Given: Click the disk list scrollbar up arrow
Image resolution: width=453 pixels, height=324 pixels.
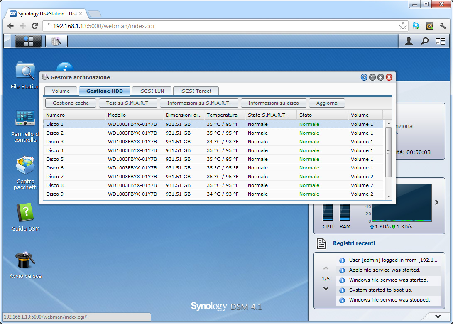Looking at the screenshot, I should click(x=389, y=123).
